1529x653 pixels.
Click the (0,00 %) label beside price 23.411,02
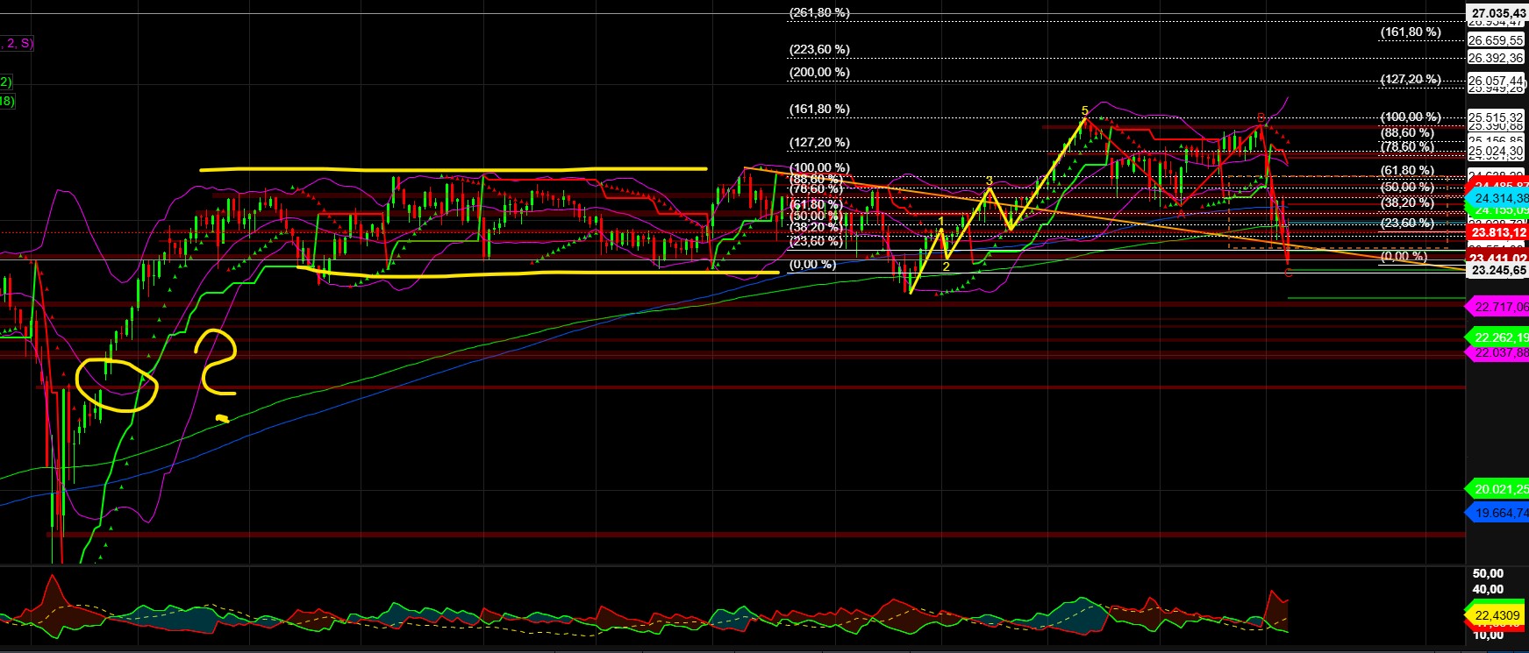click(x=1404, y=257)
